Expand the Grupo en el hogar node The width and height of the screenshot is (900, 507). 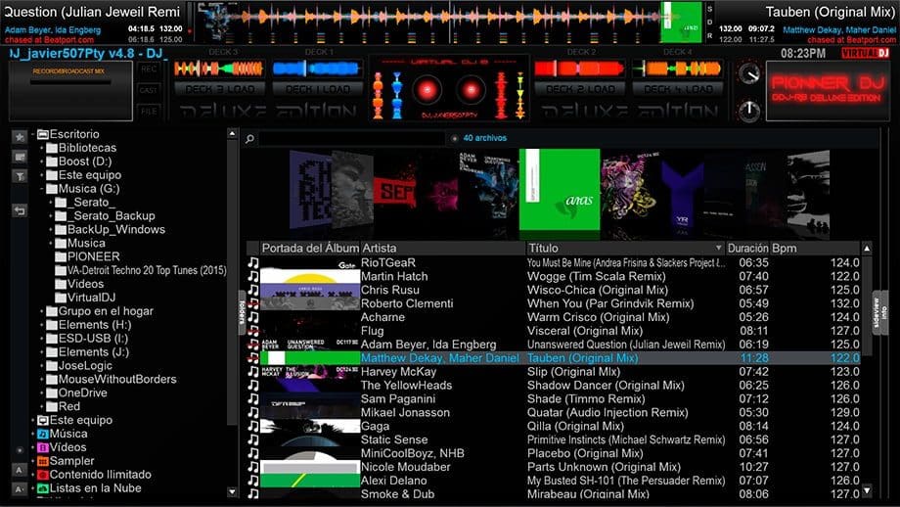tap(41, 312)
